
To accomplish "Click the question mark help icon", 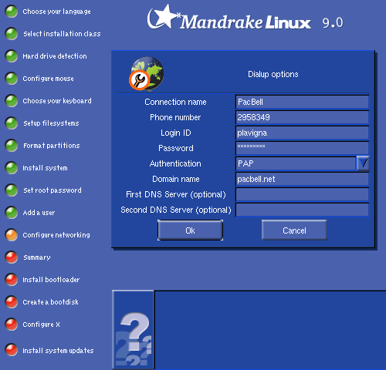I will (x=134, y=330).
